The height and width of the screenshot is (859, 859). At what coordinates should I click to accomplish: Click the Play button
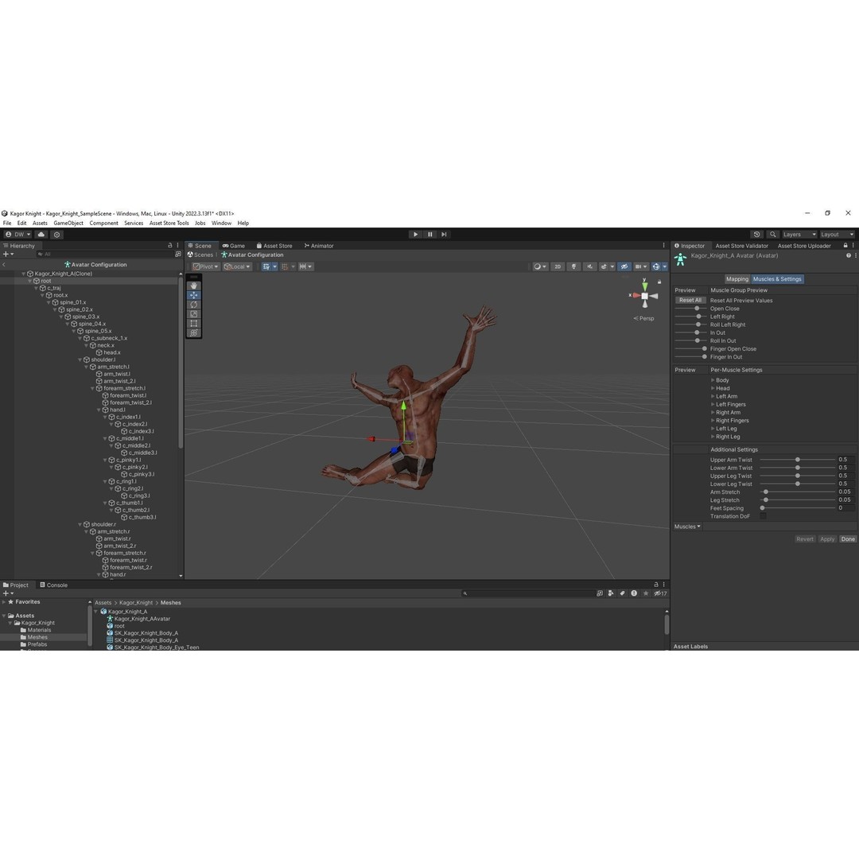(x=416, y=235)
